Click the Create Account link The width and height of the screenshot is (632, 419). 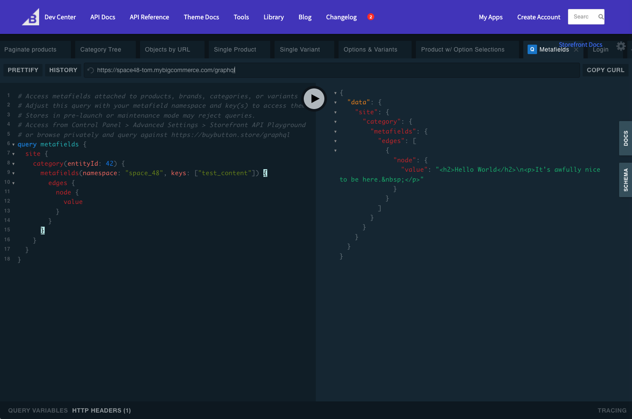click(539, 17)
